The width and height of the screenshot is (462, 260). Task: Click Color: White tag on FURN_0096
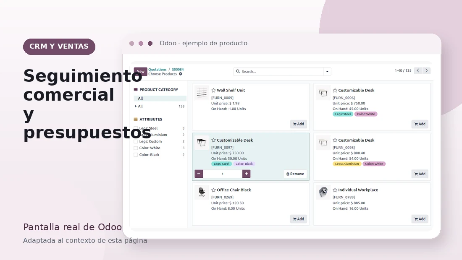pyautogui.click(x=366, y=114)
